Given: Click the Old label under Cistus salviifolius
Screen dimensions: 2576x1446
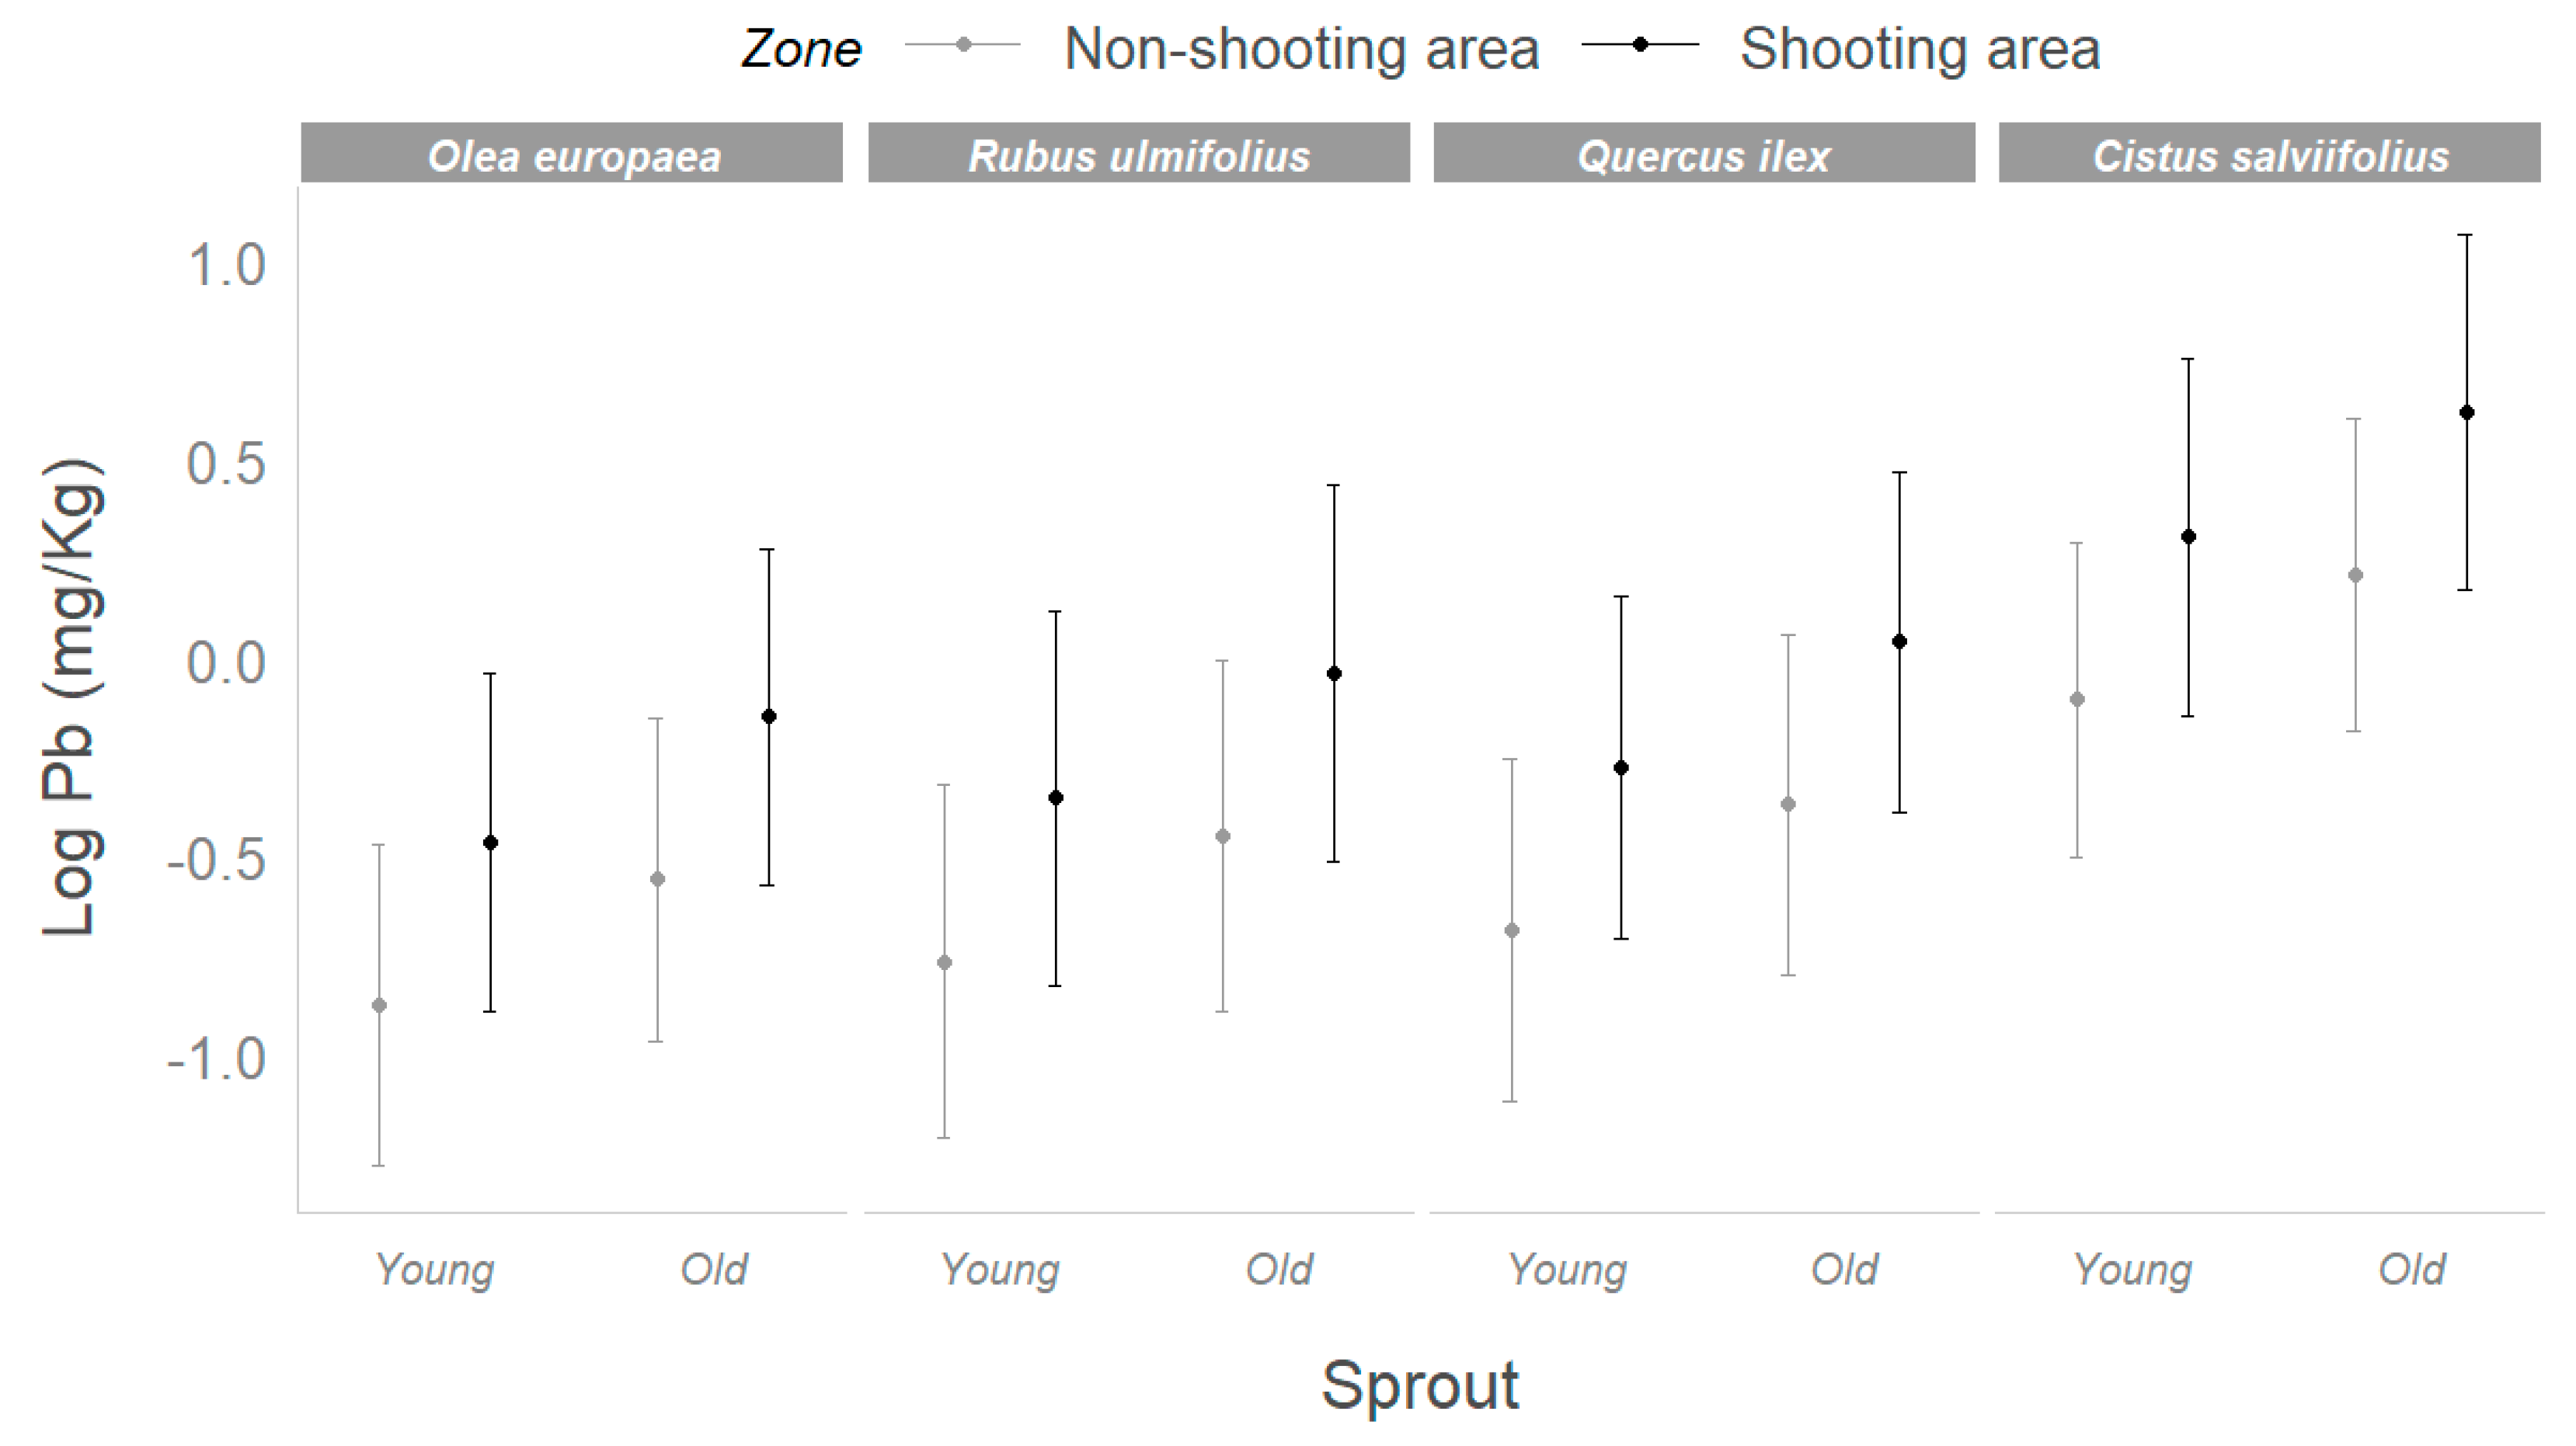Looking at the screenshot, I should 2411,1270.
